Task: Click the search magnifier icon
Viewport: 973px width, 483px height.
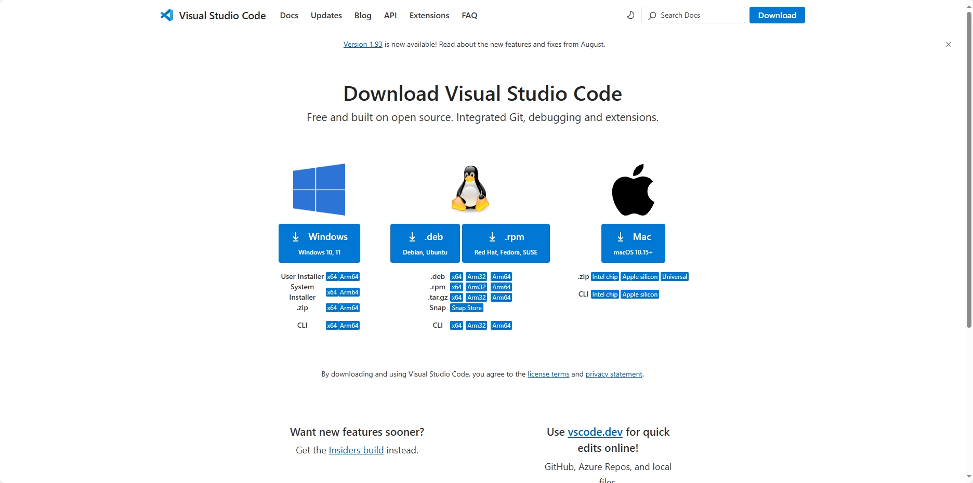Action: [652, 16]
